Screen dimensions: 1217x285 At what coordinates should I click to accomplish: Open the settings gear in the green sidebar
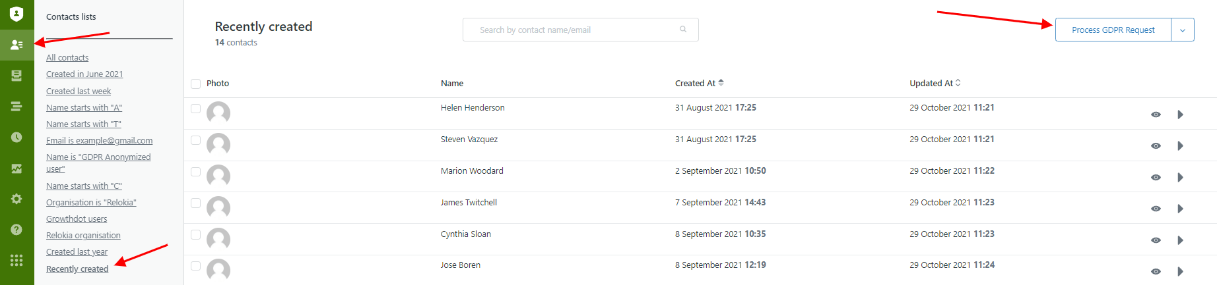[16, 199]
